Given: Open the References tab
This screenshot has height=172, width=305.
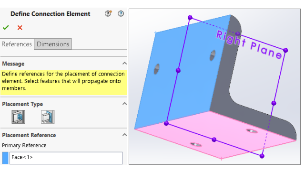Looking at the screenshot, I should [x=17, y=44].
